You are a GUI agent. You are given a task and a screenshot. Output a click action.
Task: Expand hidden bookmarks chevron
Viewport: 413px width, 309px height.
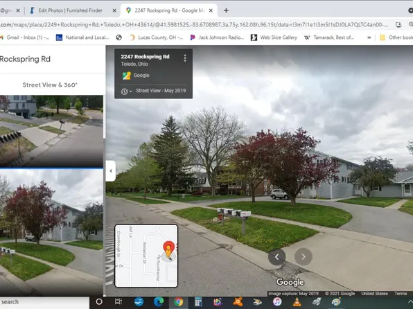[369, 37]
